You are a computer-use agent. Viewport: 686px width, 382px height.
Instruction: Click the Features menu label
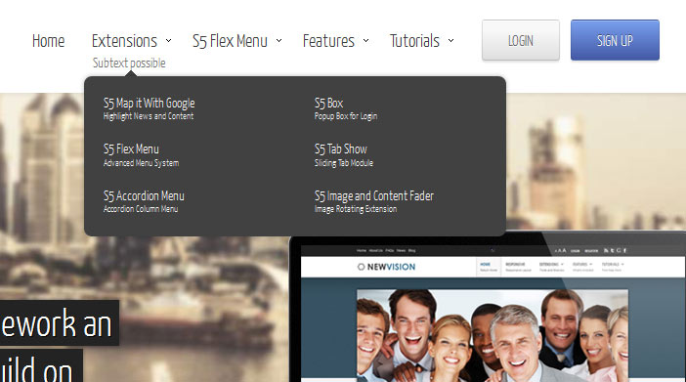tap(328, 41)
